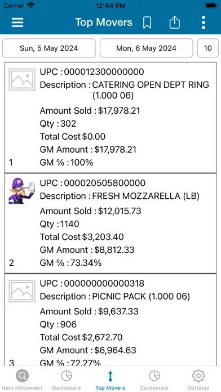Select the Top Movers tab
This screenshot has width=221, height=392.
(111, 380)
